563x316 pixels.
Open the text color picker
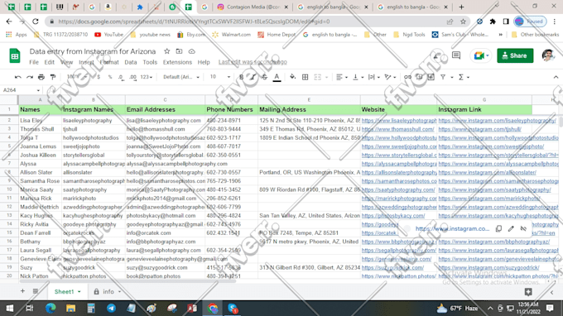click(x=277, y=77)
